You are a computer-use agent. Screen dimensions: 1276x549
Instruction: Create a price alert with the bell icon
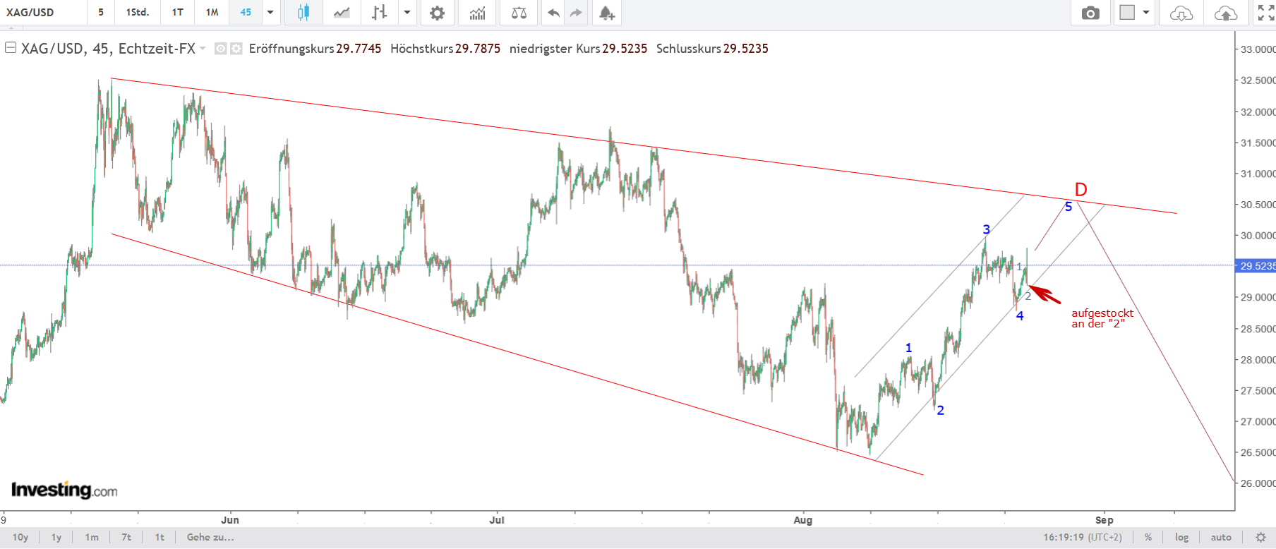pyautogui.click(x=606, y=13)
